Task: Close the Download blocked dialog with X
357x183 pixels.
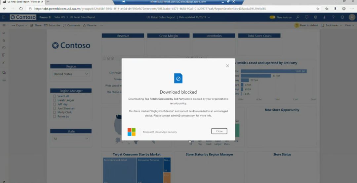Action: 227,66
